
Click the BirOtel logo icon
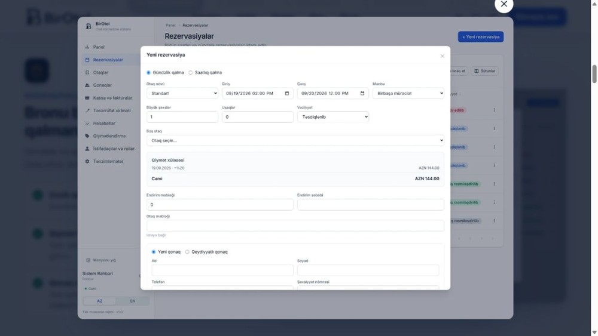89,26
